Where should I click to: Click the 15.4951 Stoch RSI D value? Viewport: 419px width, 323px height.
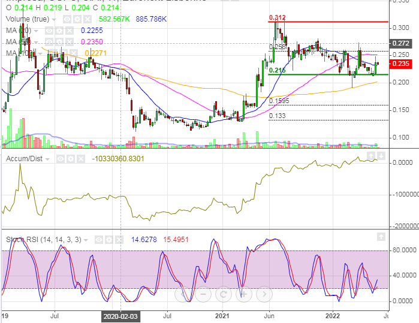[176, 239]
